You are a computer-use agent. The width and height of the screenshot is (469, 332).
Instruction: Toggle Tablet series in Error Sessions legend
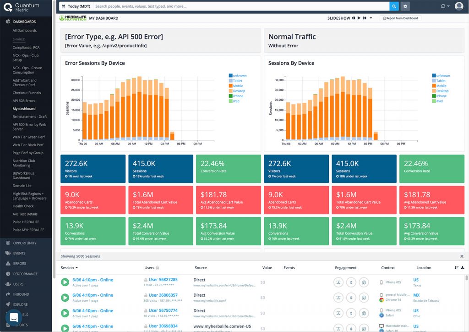pos(235,81)
